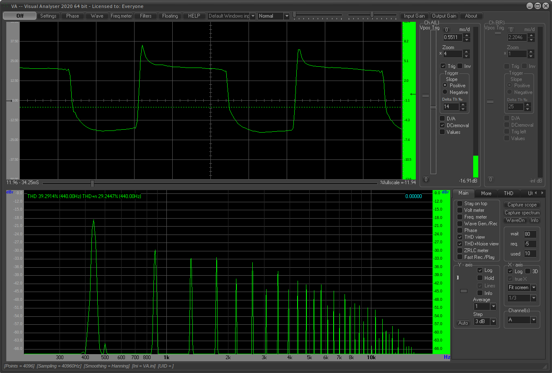Open the Normal mode dropdown
Image resolution: width=552 pixels, height=373 pixels.
coord(287,16)
